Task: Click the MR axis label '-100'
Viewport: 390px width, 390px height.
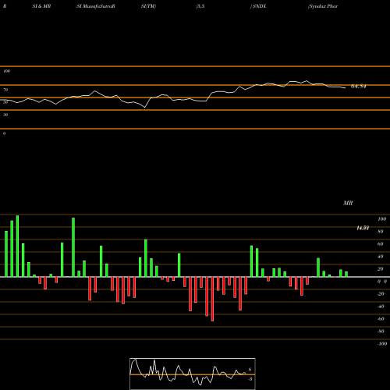Action: [x=382, y=344]
